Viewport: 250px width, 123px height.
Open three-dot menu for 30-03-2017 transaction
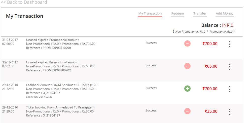229,67
